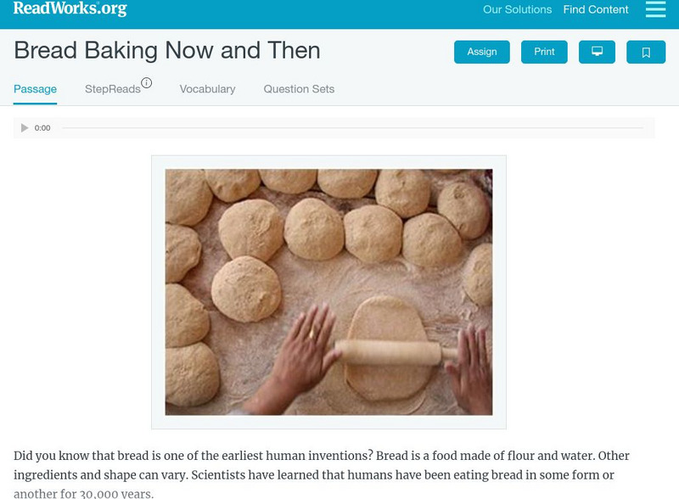Open the hamburger menu
Screen dimensions: 679x499
click(655, 9)
